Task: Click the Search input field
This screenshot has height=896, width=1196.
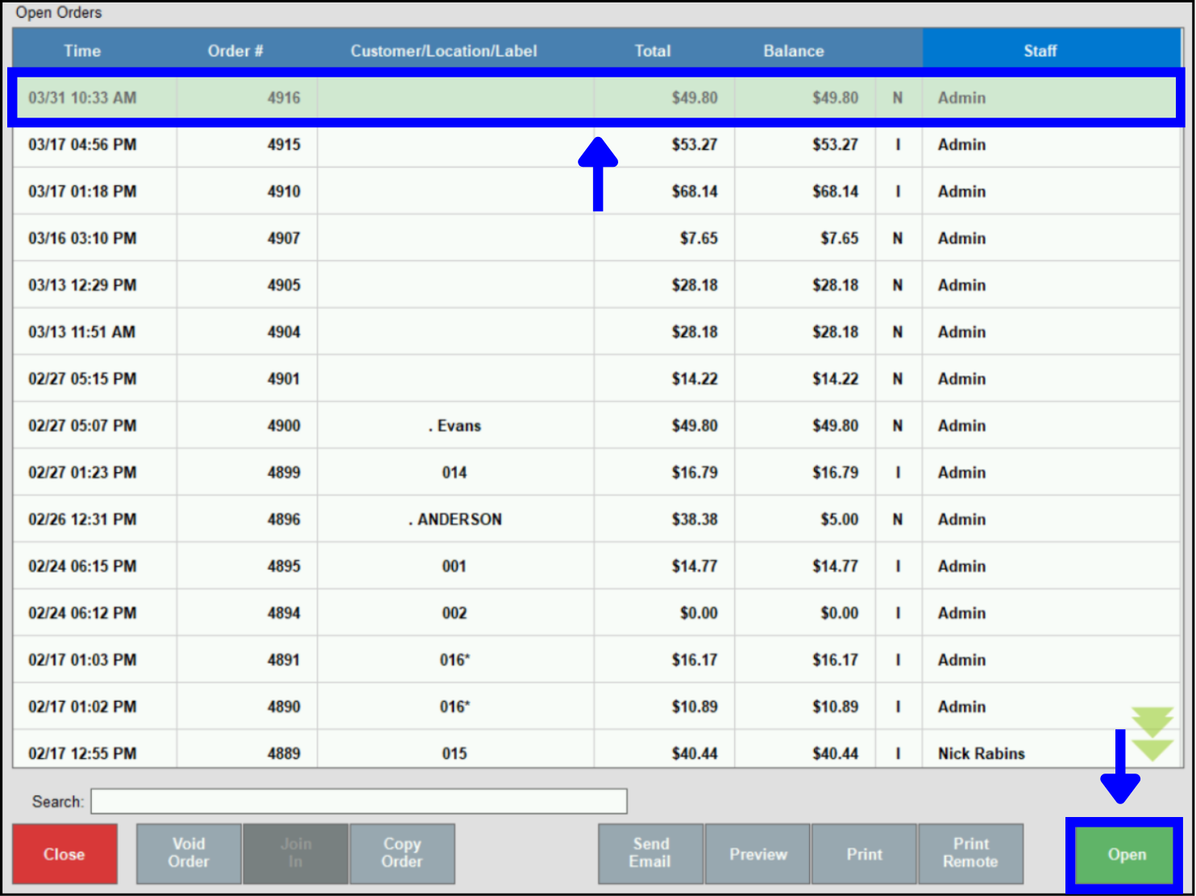Action: 359,801
